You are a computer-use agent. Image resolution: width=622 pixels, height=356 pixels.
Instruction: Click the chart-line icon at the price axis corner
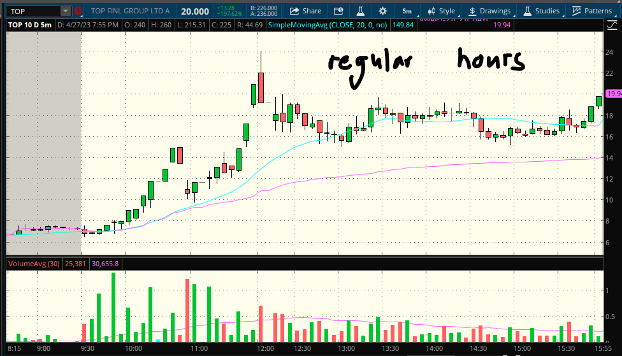[x=612, y=25]
